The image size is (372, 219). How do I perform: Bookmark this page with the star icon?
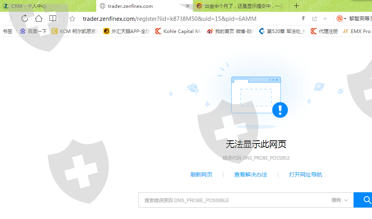[72, 18]
